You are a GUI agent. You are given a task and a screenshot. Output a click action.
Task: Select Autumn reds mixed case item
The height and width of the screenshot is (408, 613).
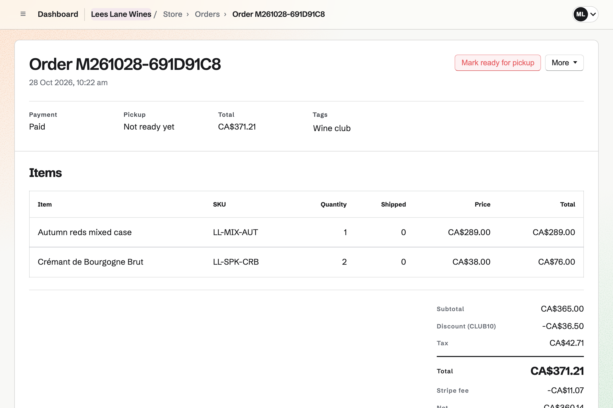[x=85, y=232]
